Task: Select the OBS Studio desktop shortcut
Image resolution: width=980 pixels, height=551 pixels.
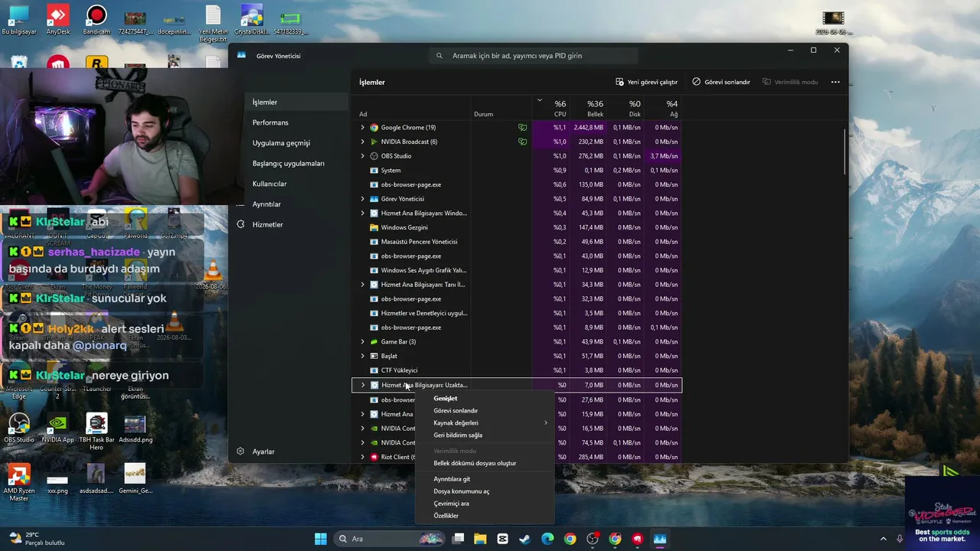Action: click(18, 429)
